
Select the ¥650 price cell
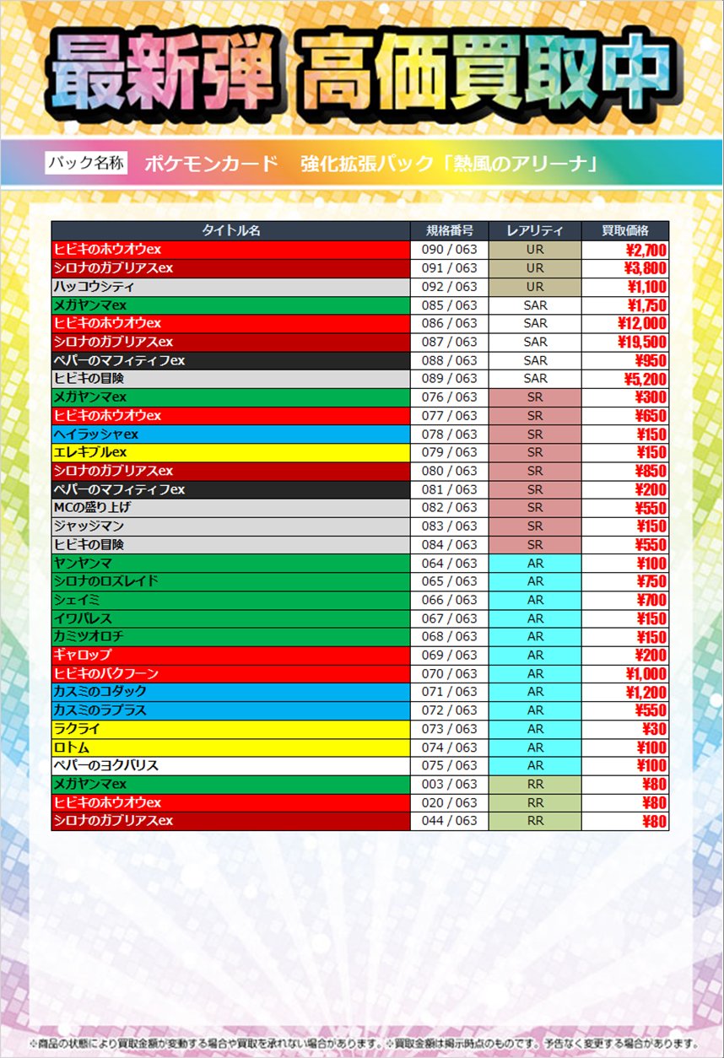tap(625, 416)
